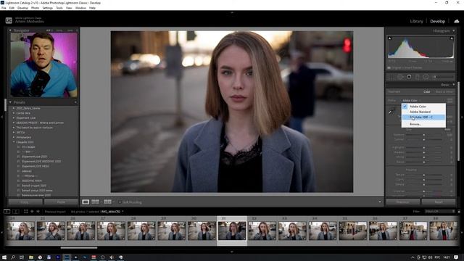Viewport: 464px width, 261px height.
Task: Select the Graduated Filter tool icon
Action: (418, 77)
